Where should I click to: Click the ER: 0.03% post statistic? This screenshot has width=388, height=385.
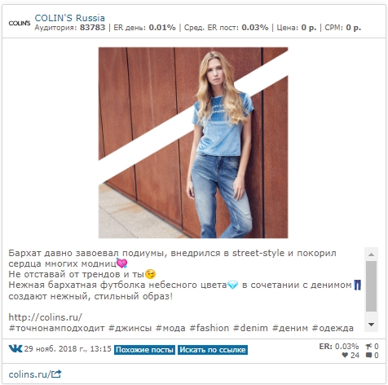pos(339,347)
